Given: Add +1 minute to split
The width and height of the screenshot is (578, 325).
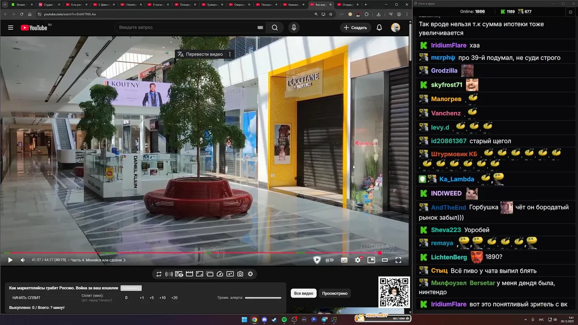Looking at the screenshot, I should pos(141,298).
